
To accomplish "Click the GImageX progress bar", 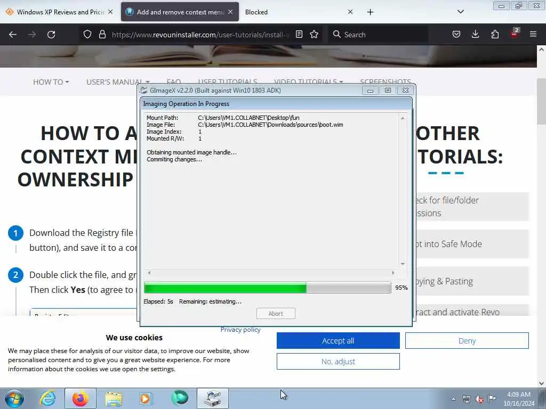I will (268, 288).
